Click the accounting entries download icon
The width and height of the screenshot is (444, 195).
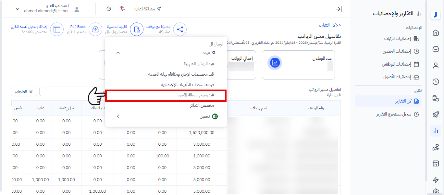pos(137,29)
